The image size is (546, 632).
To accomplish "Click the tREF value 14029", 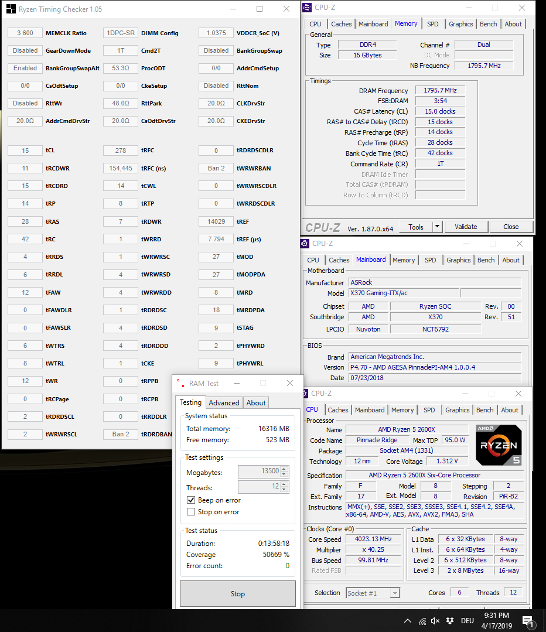I will point(216,221).
